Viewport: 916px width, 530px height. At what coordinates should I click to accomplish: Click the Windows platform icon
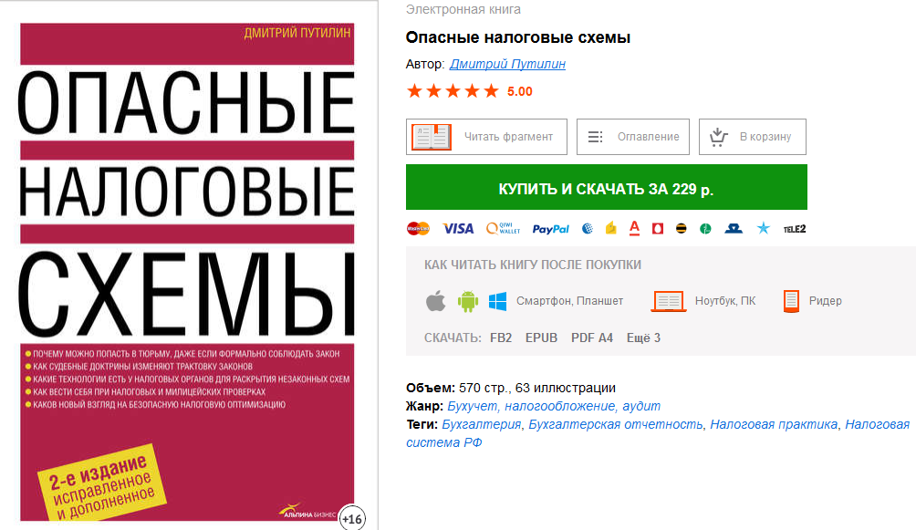[x=498, y=302]
